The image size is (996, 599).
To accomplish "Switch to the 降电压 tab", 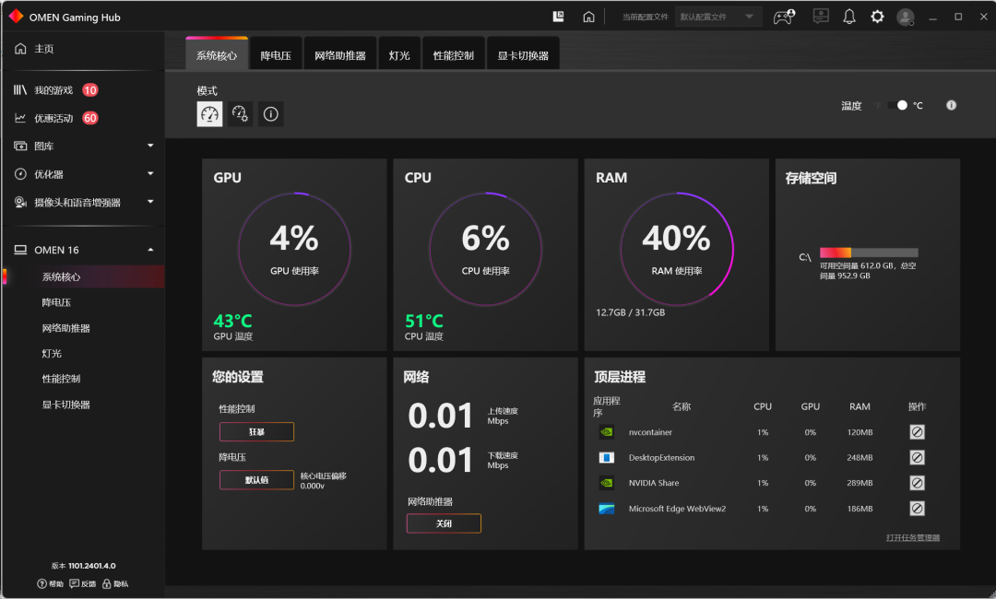I will tap(276, 55).
